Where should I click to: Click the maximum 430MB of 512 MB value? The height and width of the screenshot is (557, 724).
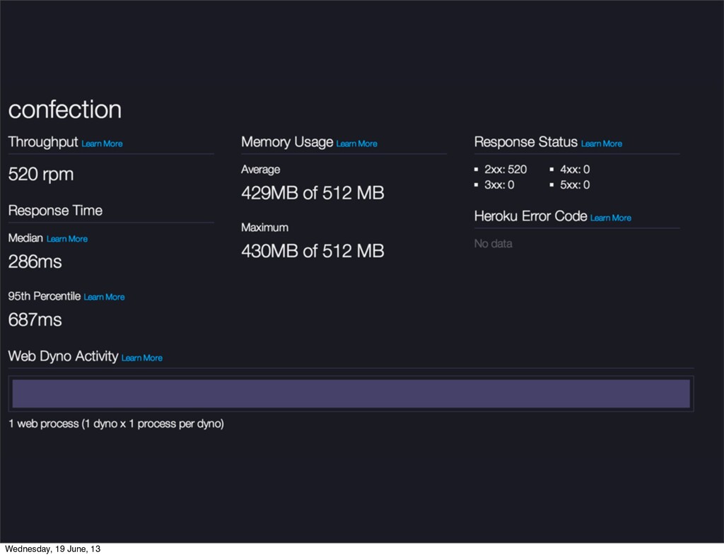click(x=313, y=251)
